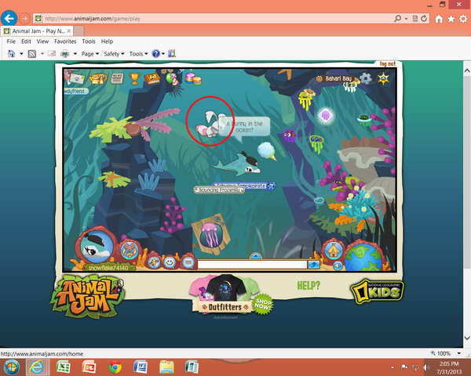Expand the 100% zoom level dropdown
Viewport: 471px width, 376px height.
(x=459, y=353)
